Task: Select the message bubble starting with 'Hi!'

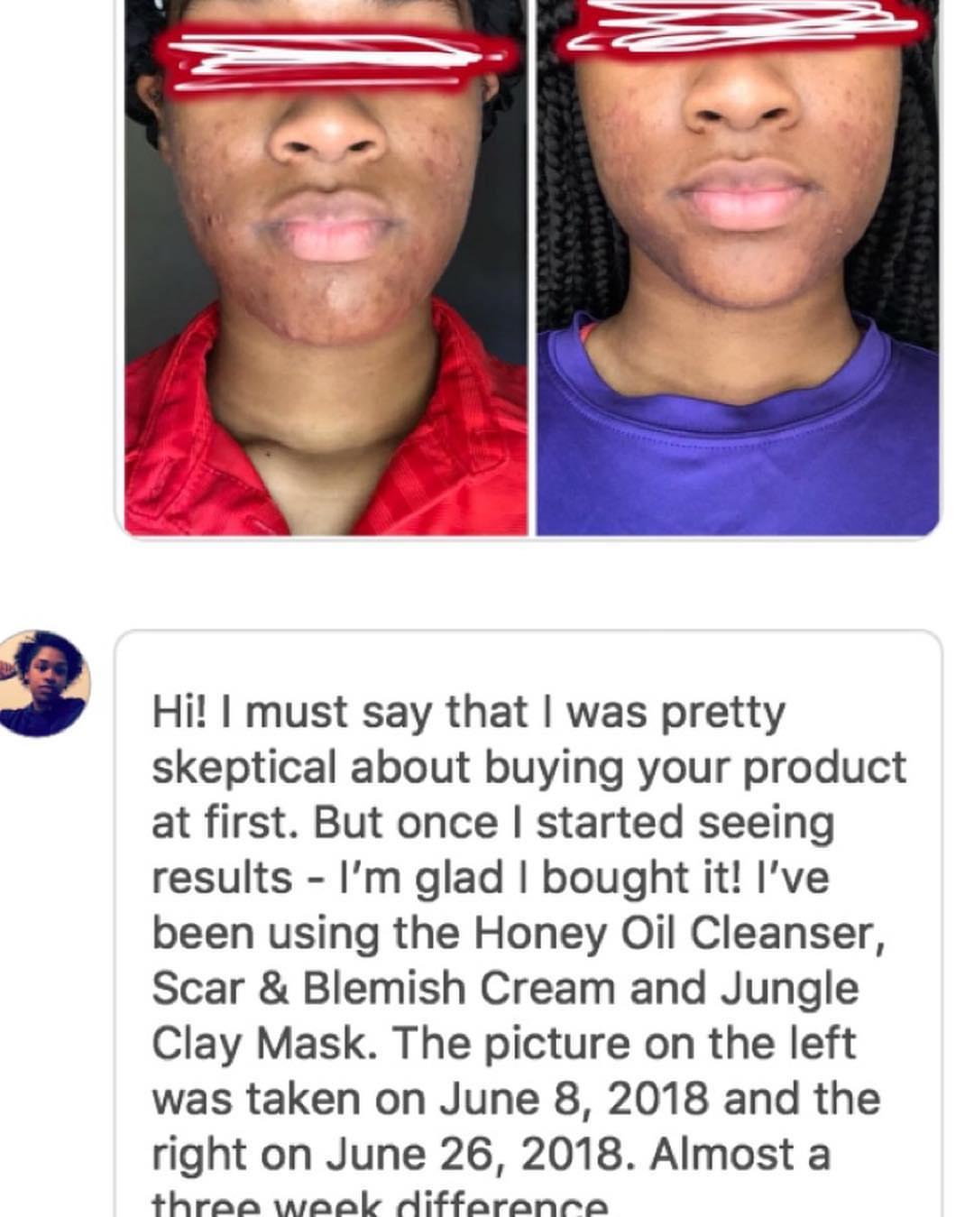Action: coord(528,923)
